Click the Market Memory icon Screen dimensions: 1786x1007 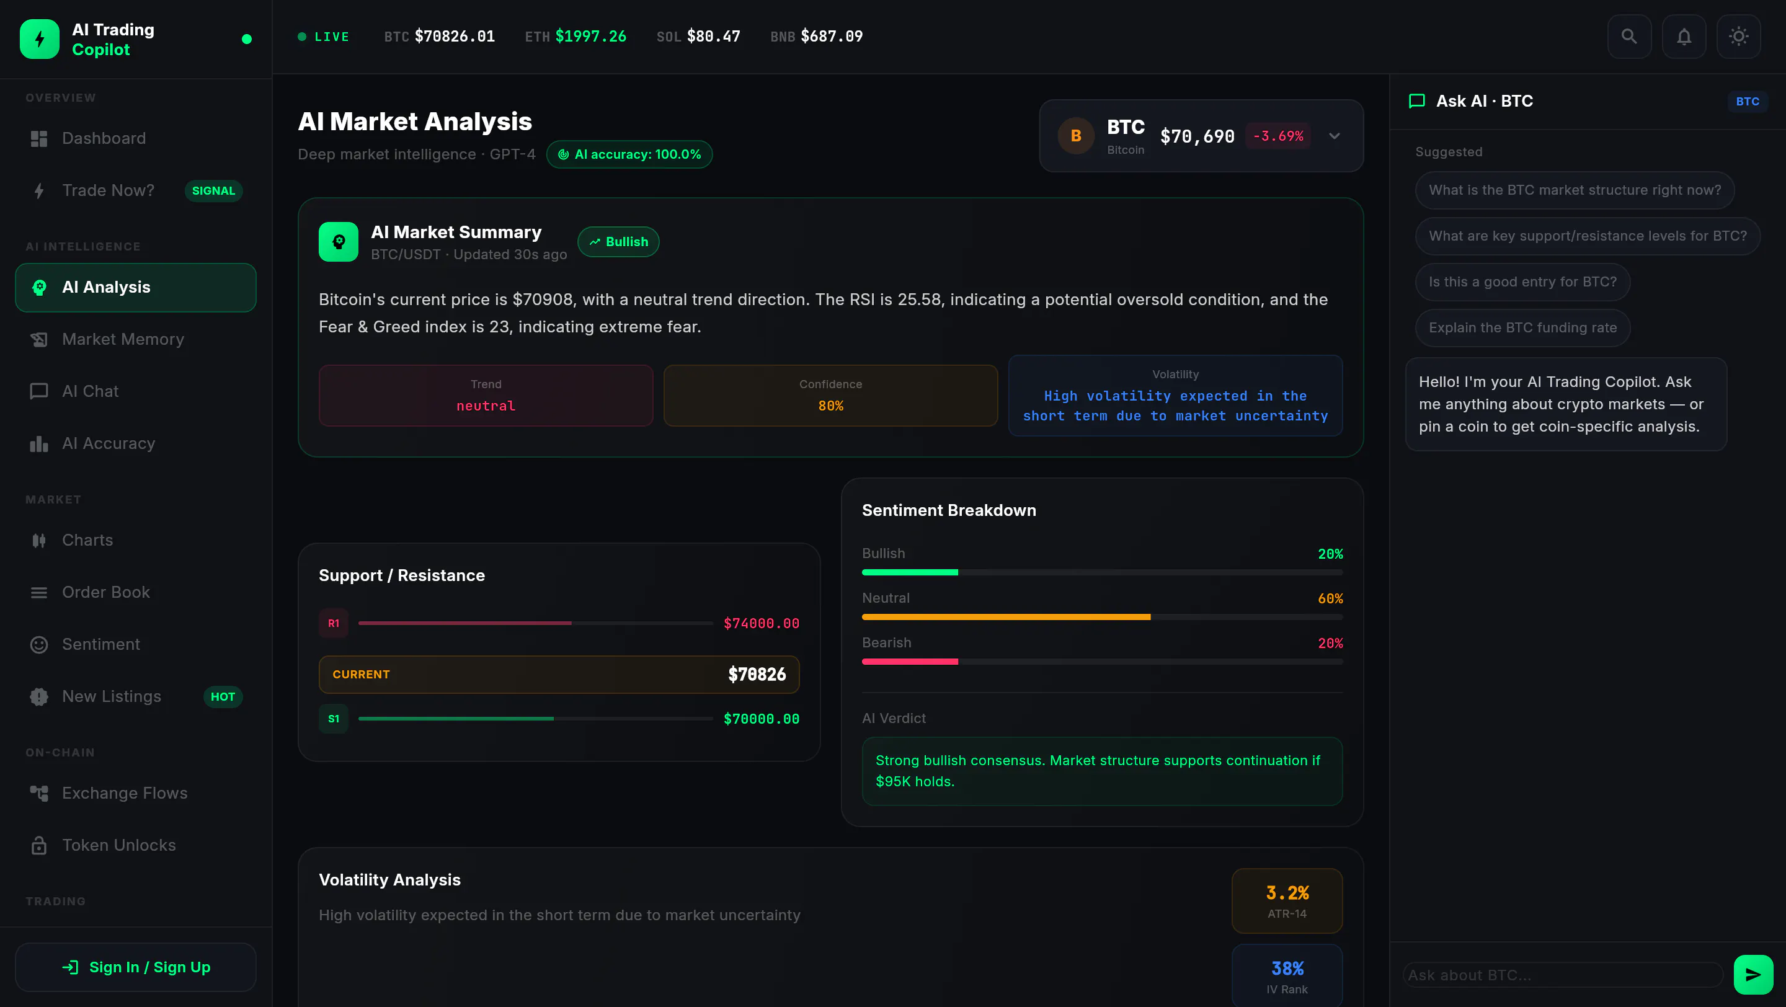coord(39,340)
